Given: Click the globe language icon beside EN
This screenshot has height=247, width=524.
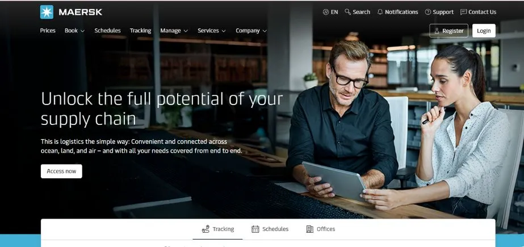Looking at the screenshot, I should (326, 12).
